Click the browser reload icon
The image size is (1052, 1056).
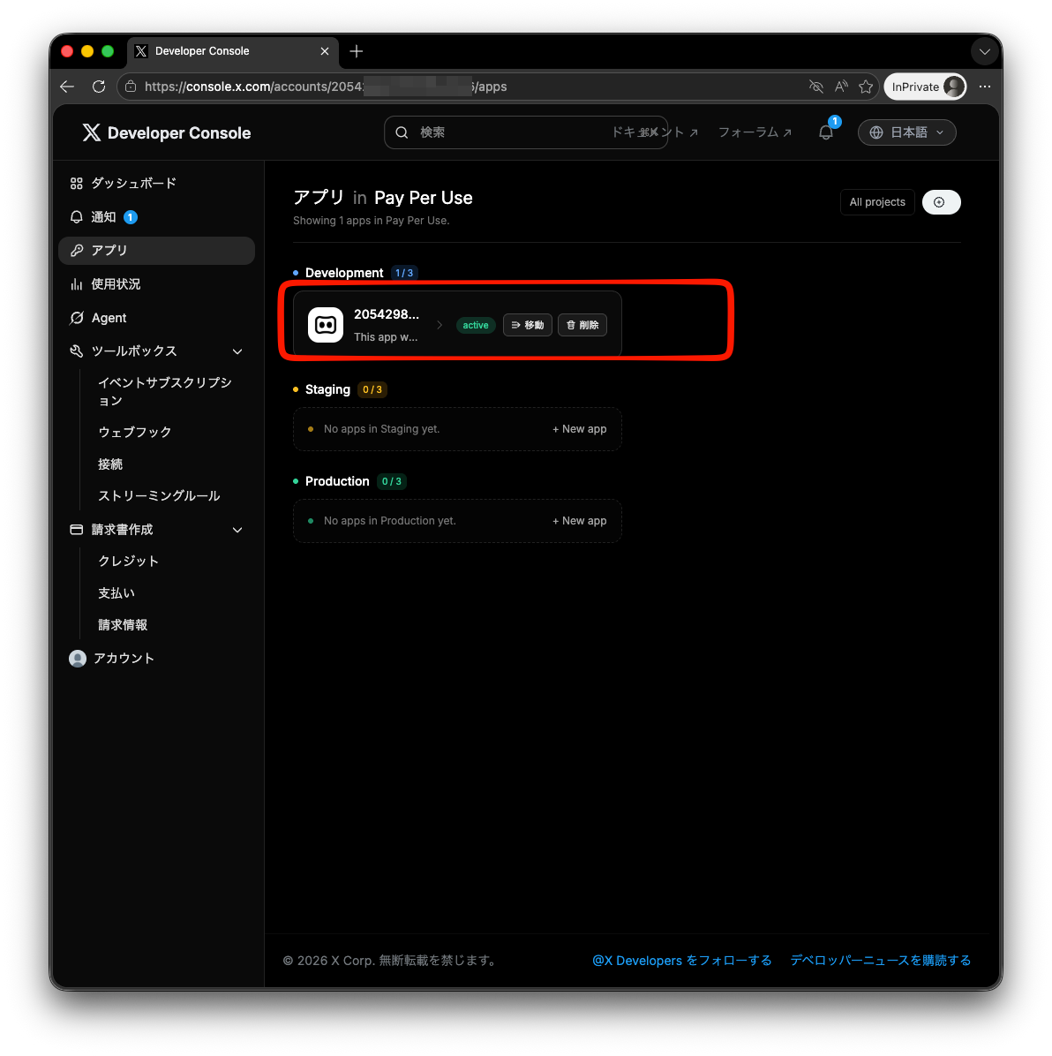tap(99, 87)
